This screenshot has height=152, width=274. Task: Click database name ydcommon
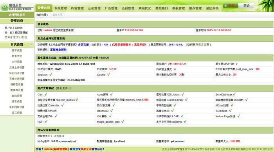pos(177,141)
